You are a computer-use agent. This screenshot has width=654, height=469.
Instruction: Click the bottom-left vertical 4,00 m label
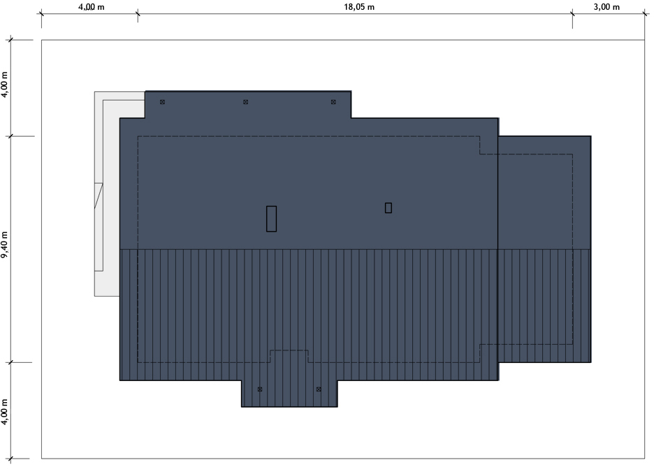[6, 412]
